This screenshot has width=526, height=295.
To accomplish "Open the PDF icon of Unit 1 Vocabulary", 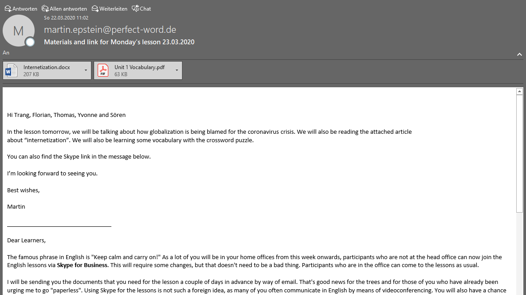I will pyautogui.click(x=103, y=70).
